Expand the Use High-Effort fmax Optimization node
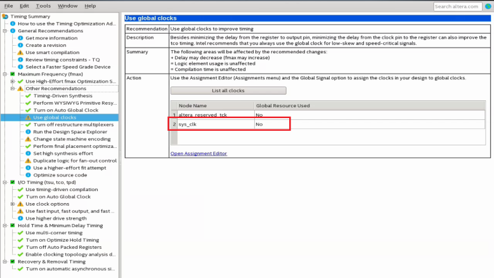Viewport: 494px width, 278px height. (13, 81)
